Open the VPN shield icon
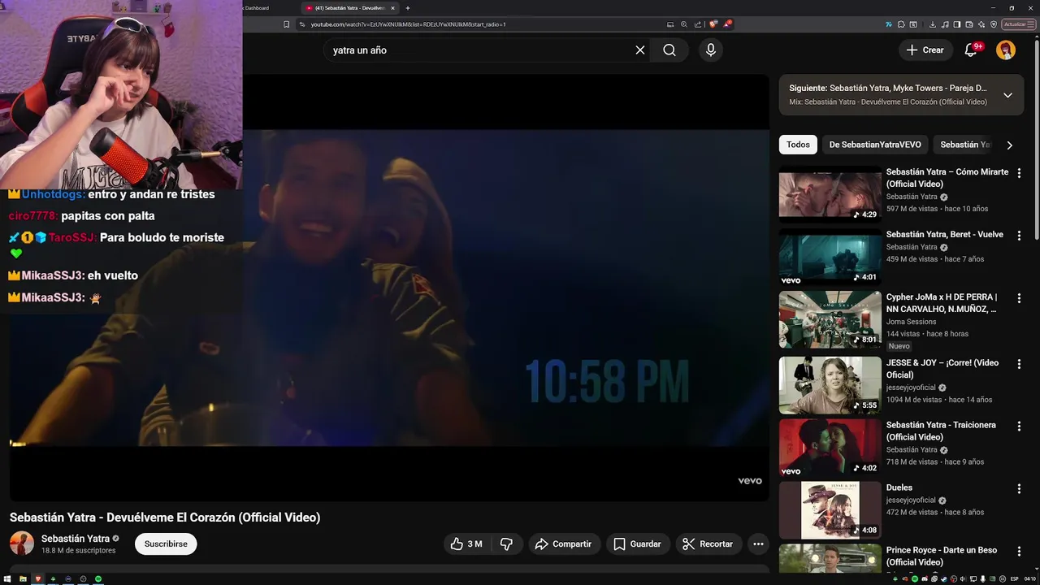The height and width of the screenshot is (585, 1040). pyautogui.click(x=994, y=24)
